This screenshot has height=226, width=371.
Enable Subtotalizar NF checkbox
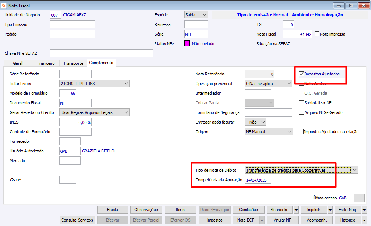(x=301, y=103)
